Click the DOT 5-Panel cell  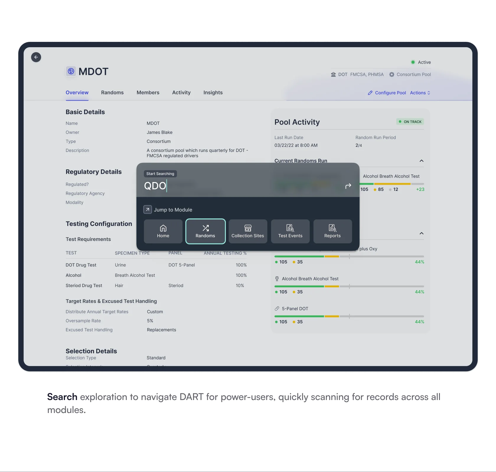pyautogui.click(x=182, y=265)
